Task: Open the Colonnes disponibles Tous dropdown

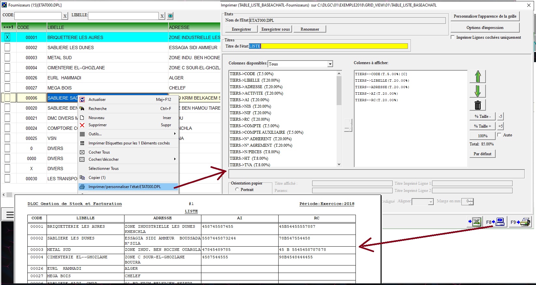Action: [330, 64]
